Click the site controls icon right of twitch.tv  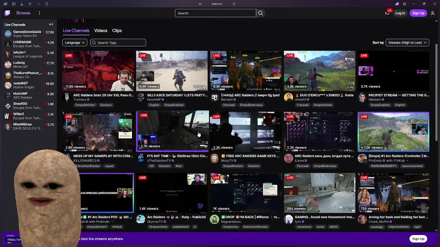(234, 4)
